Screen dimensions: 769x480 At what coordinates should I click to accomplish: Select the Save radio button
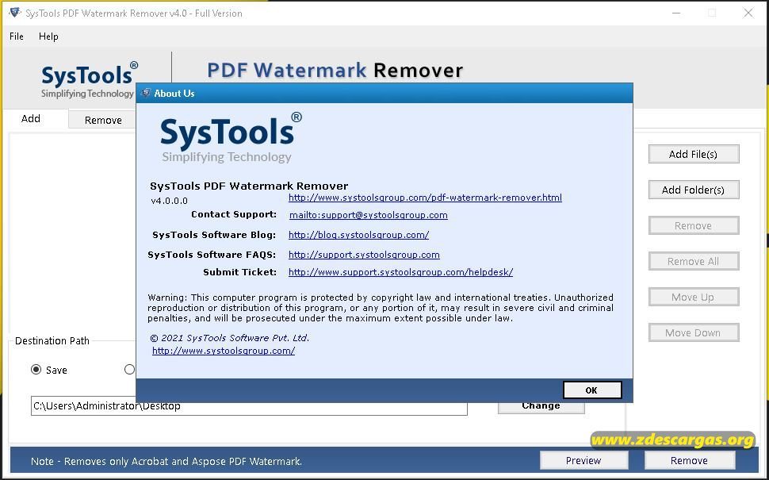point(36,370)
